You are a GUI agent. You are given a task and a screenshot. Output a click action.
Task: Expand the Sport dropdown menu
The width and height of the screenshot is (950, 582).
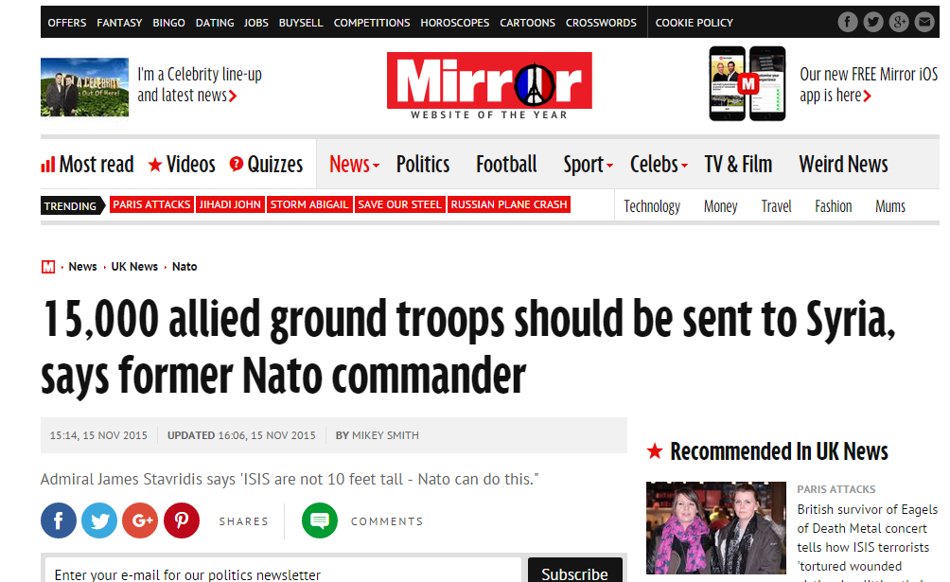pyautogui.click(x=589, y=165)
